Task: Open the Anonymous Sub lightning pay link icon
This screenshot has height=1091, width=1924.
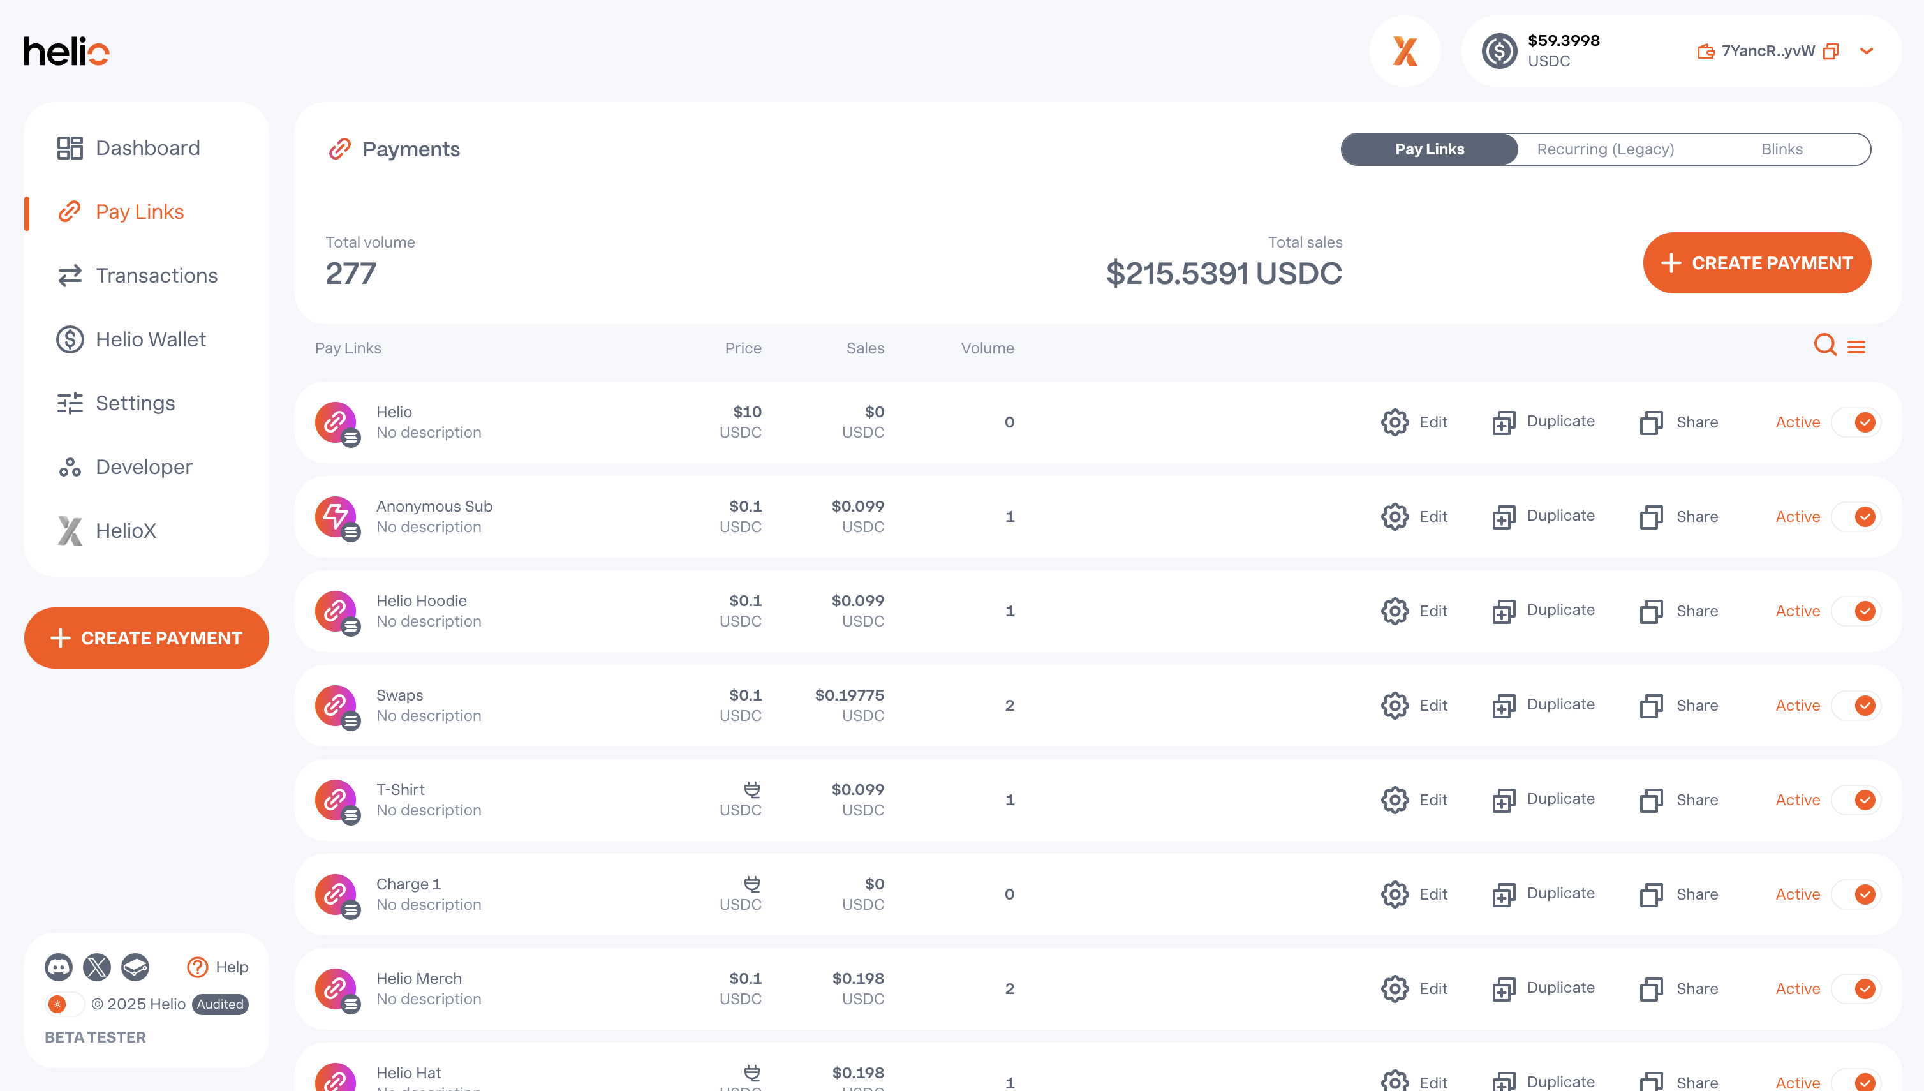Action: coord(336,517)
